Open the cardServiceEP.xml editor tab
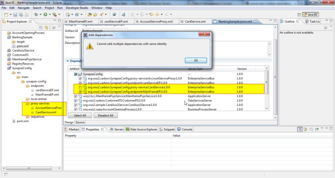Screen dimensions: 335x178 point(114,21)
